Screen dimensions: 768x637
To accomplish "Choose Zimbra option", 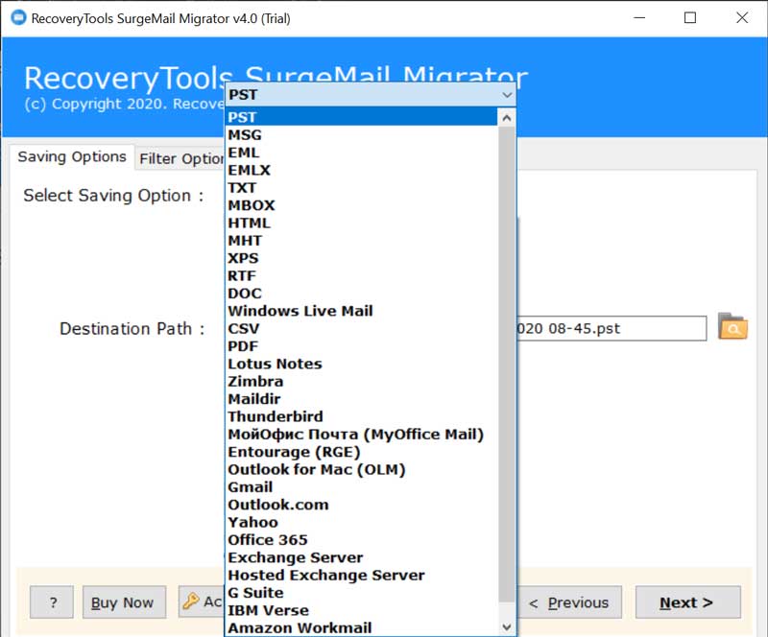I will [362, 382].
